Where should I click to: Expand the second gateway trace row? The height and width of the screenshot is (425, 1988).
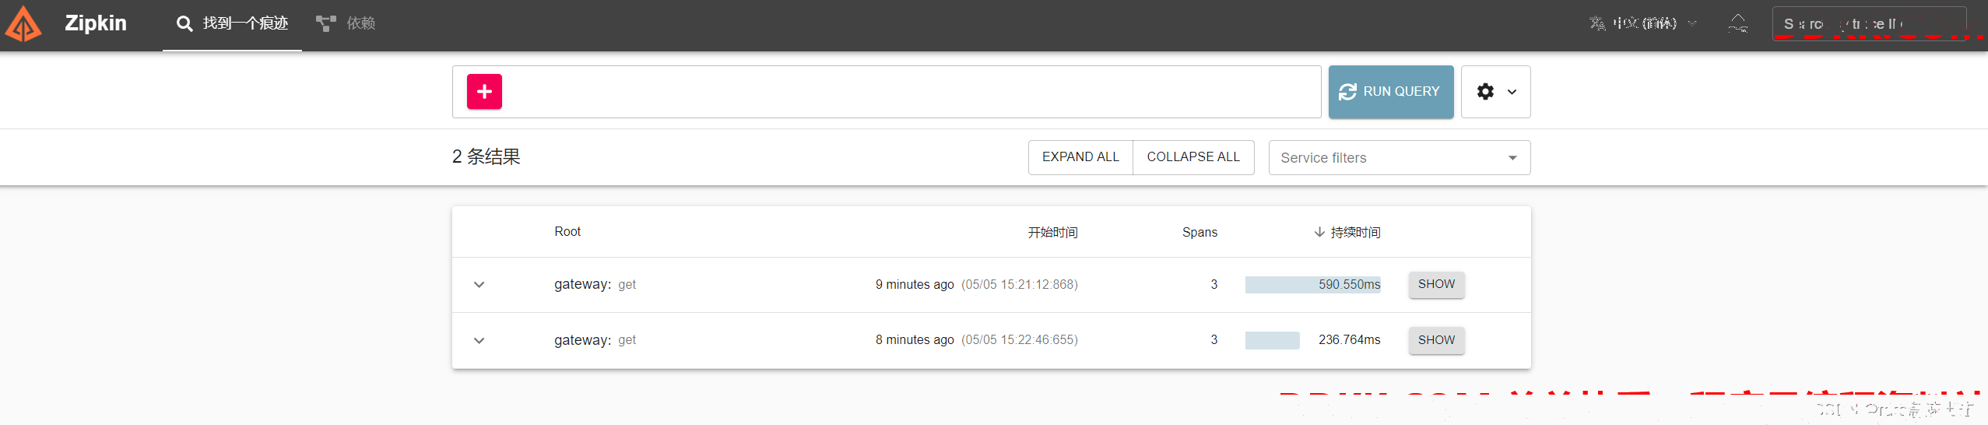pyautogui.click(x=479, y=340)
